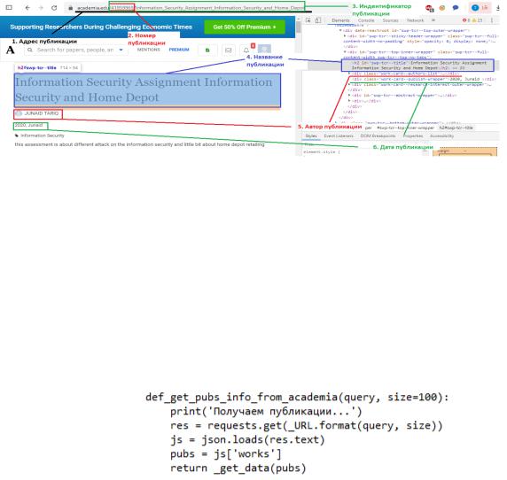Select the h2 swp-tcr--title DOM node
Viewport: 507px width, 480px height.
point(417,66)
